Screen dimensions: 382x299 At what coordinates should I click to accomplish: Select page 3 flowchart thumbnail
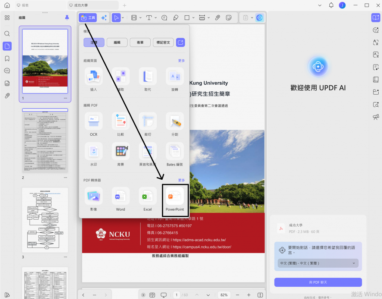click(x=45, y=220)
